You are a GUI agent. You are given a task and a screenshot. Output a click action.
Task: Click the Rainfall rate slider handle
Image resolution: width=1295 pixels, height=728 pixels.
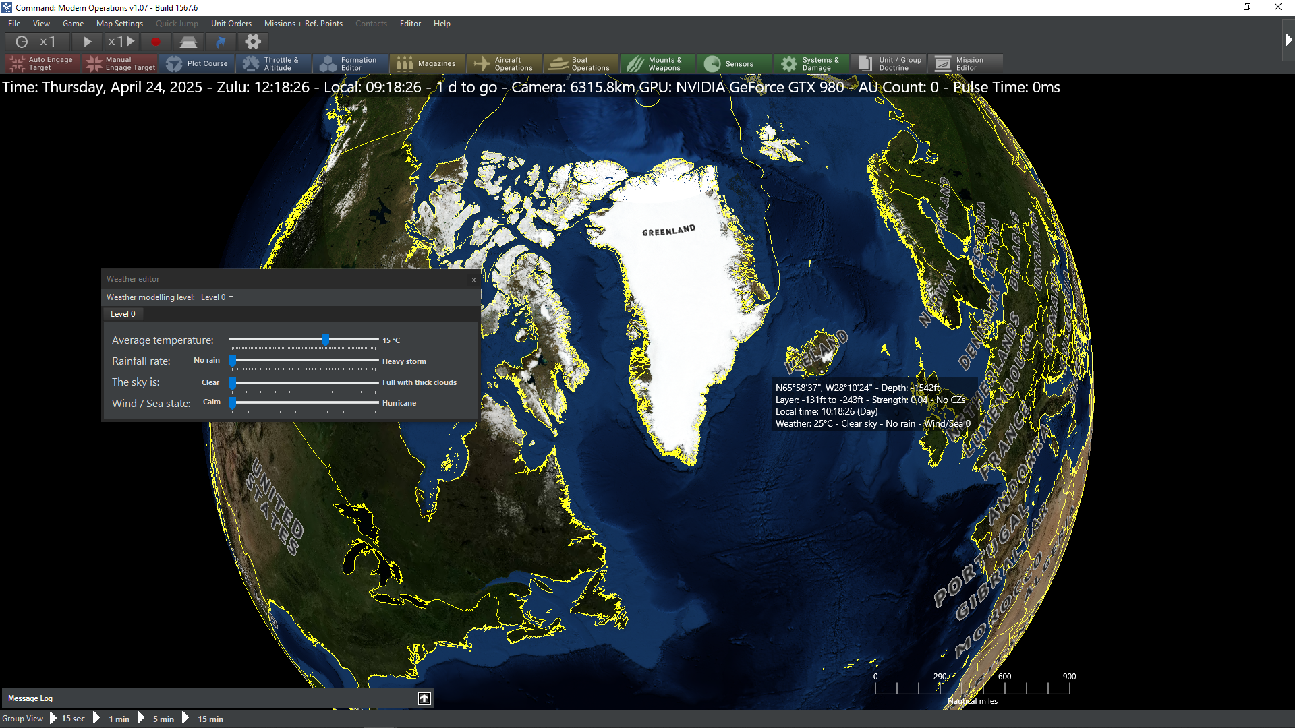233,361
